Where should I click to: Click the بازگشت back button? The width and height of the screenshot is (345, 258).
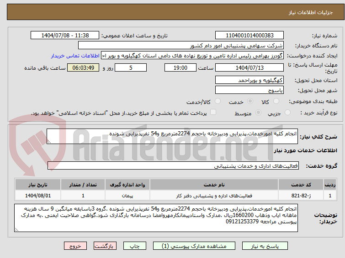(x=105, y=246)
